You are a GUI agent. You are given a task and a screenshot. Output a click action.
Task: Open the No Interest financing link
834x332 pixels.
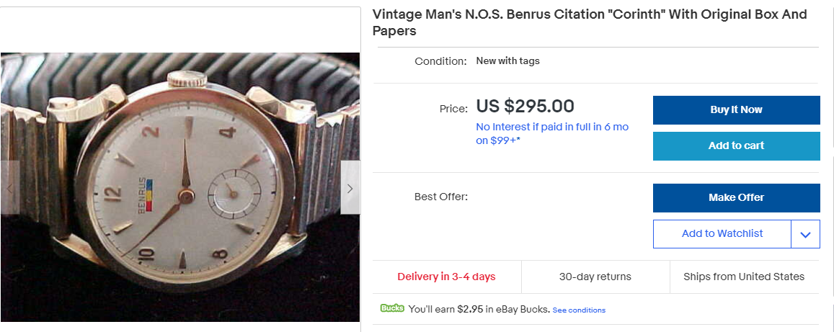point(551,133)
